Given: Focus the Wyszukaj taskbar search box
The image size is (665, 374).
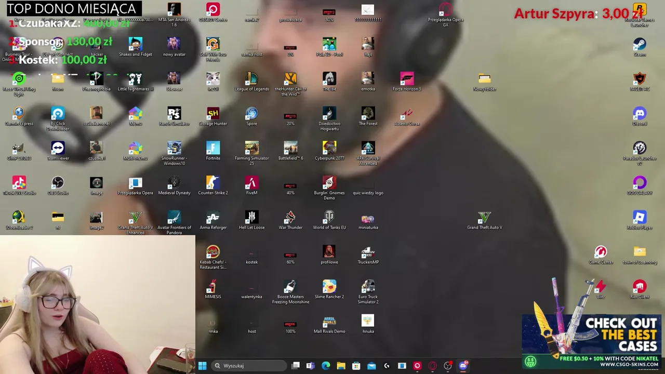Looking at the screenshot, I should pos(249,366).
